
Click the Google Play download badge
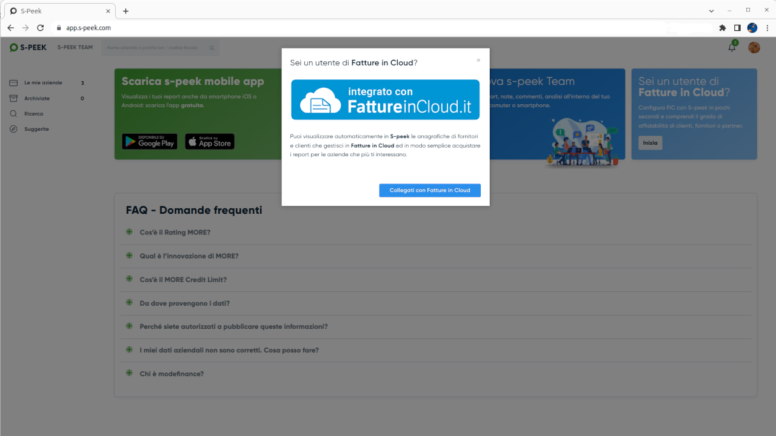pos(150,142)
